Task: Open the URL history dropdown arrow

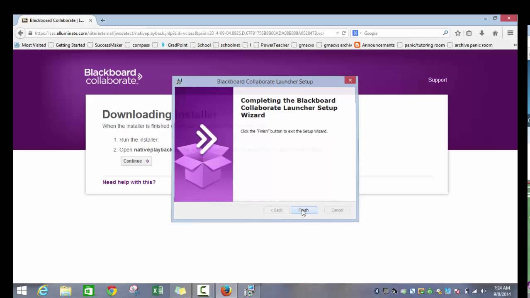Action: 337,33
